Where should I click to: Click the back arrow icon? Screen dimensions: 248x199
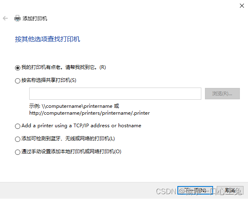click(x=5, y=18)
